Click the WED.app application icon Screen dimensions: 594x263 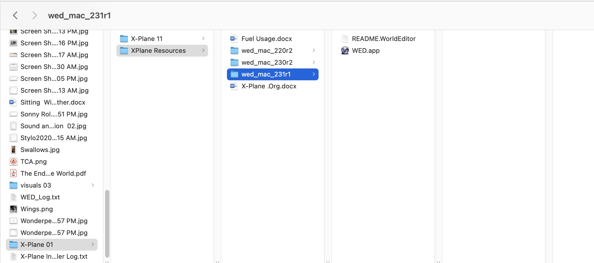click(345, 50)
